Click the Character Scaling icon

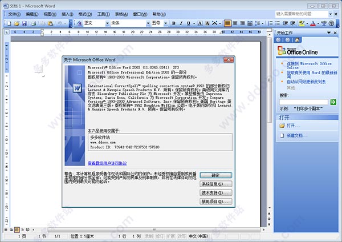pyautogui.click(x=215, y=23)
